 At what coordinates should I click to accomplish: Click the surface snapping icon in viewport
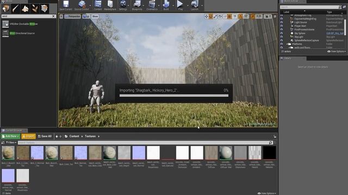pos(225,16)
